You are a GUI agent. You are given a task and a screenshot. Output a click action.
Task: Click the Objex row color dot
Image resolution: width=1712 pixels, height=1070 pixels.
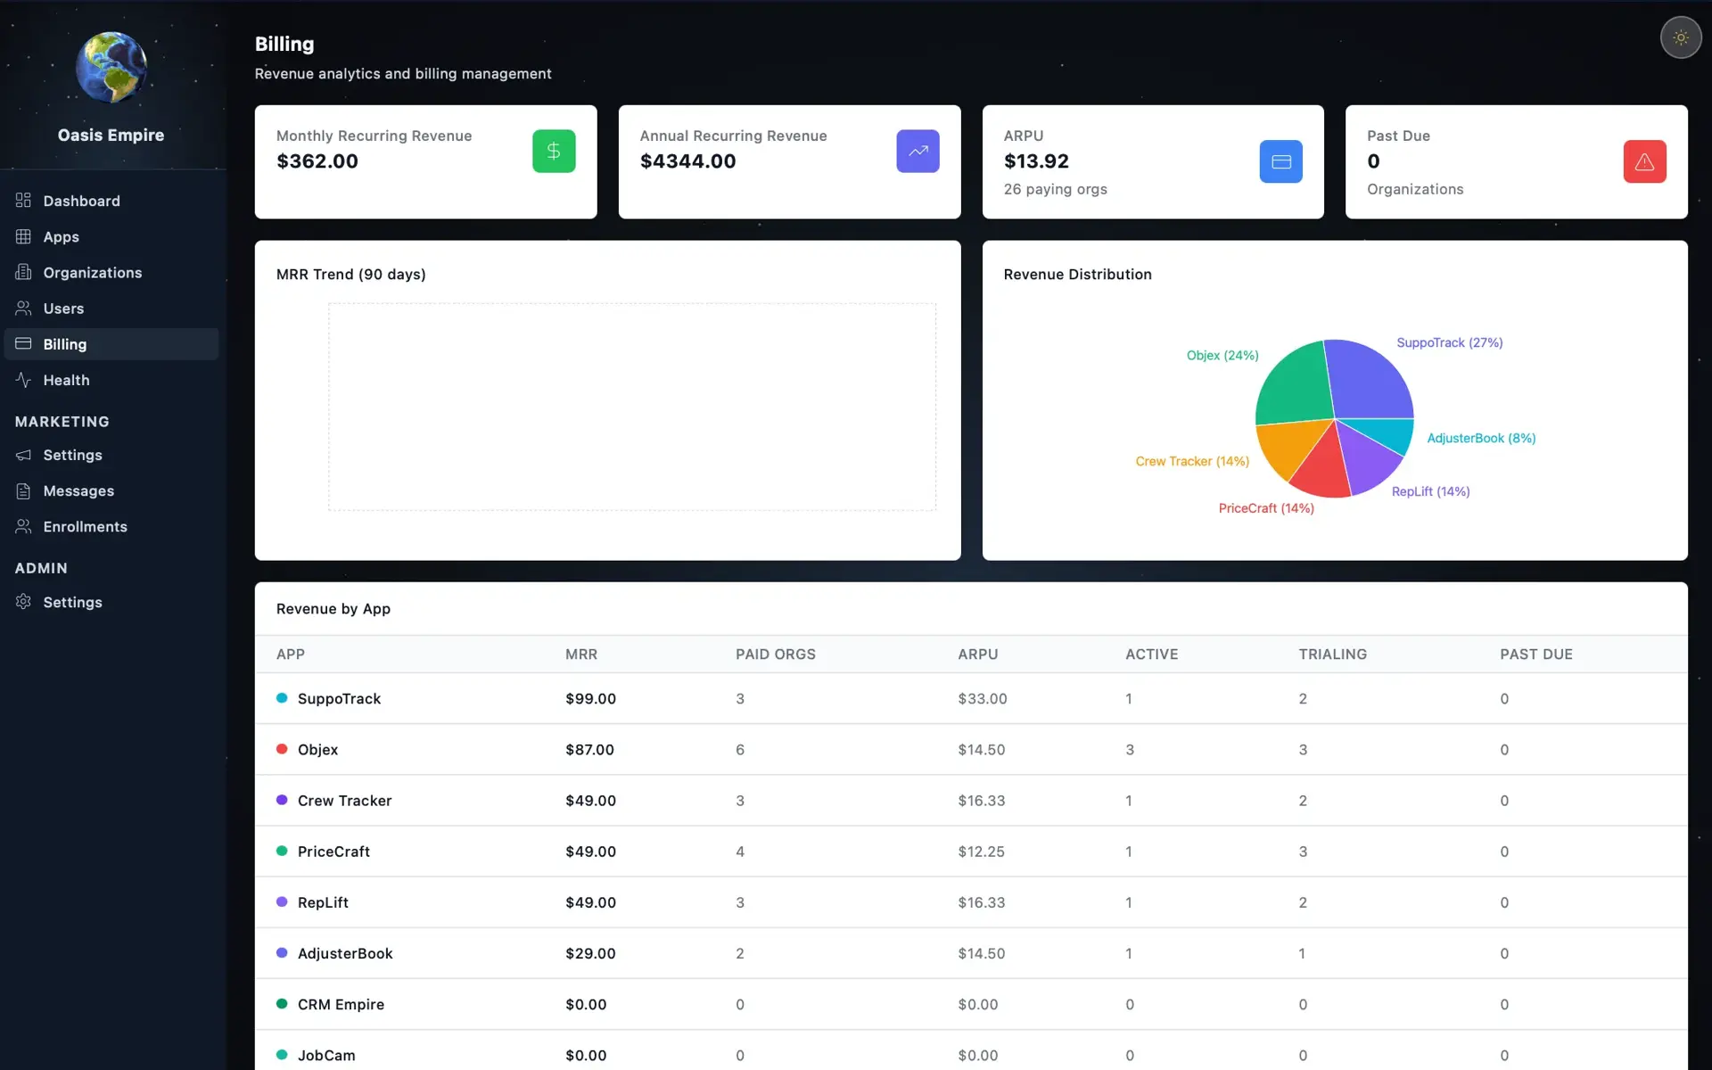point(282,749)
